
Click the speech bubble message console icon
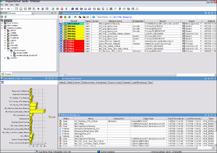point(115,9)
